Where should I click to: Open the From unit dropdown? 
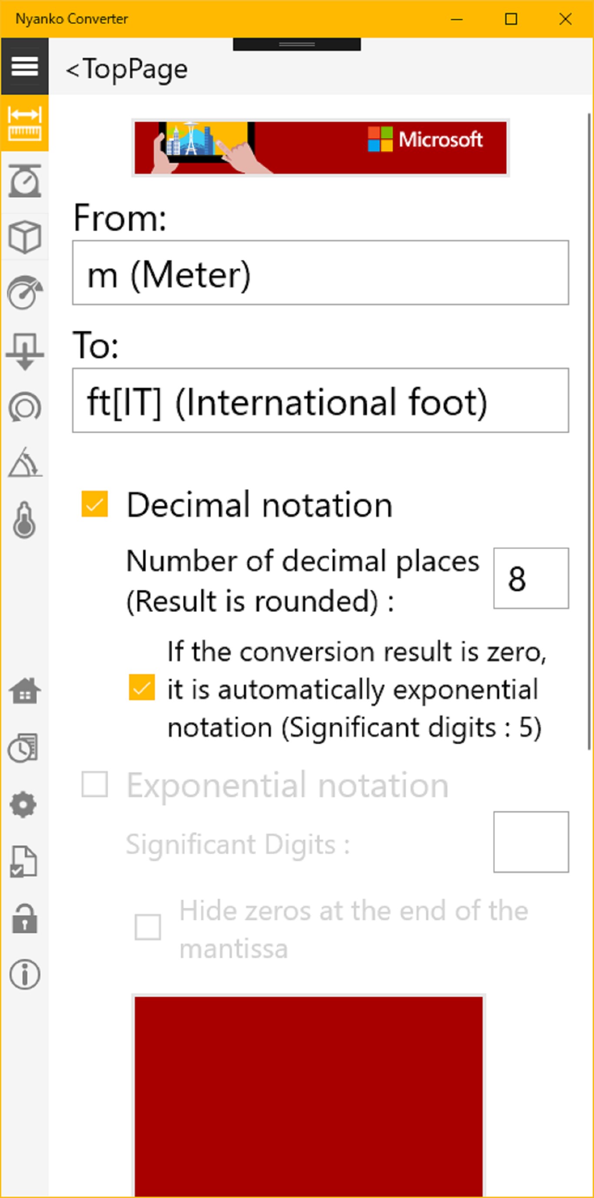pos(320,273)
